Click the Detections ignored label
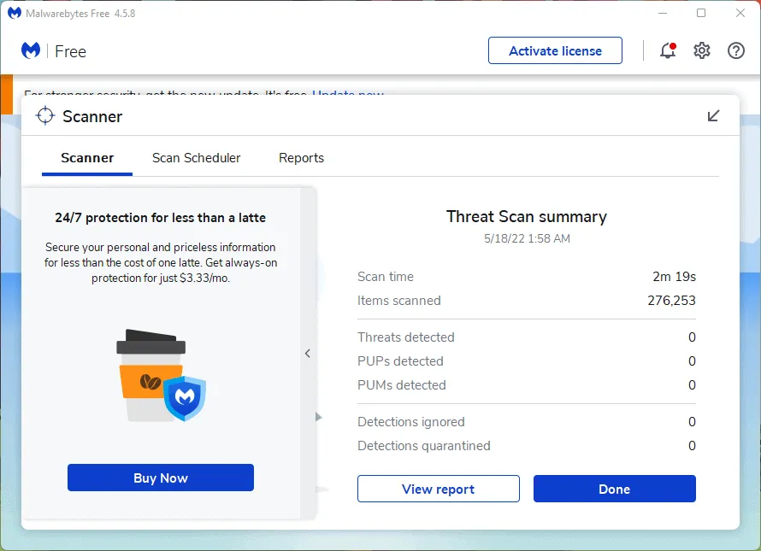This screenshot has height=551, width=761. (x=411, y=422)
